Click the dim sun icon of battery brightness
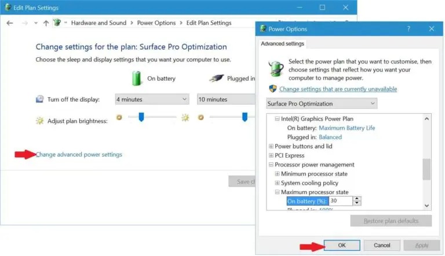Viewport: 445px width, 256px height. coord(119,117)
